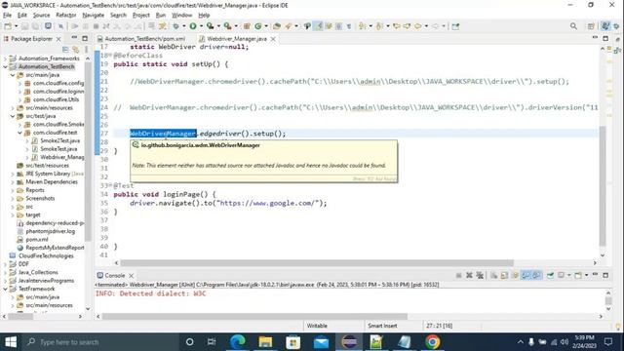Toggle Show Console on error output change
624x351 pixels.
pos(536,275)
